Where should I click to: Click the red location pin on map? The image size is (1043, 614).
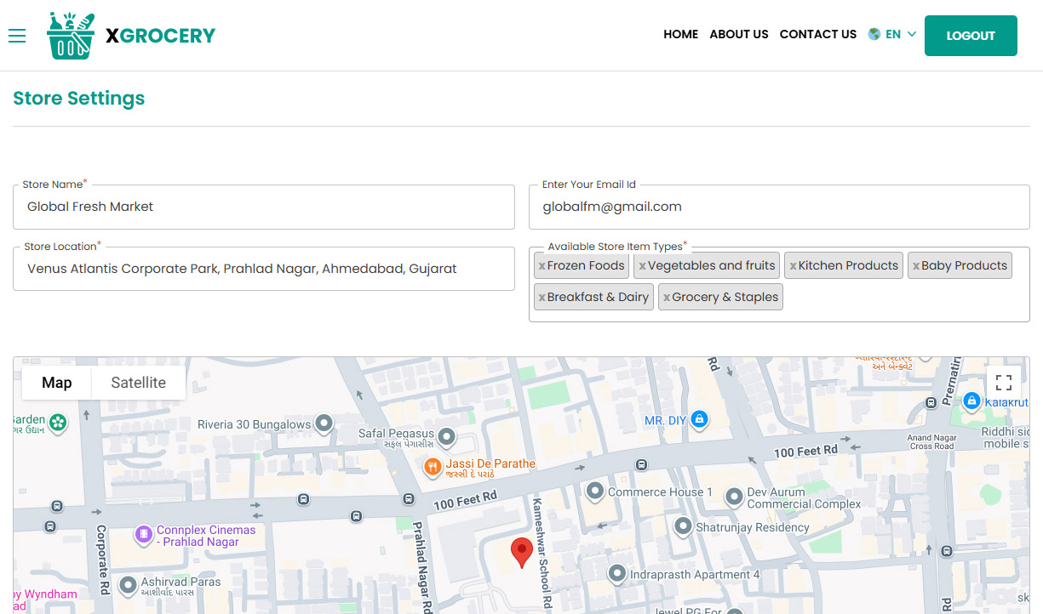pos(521,552)
